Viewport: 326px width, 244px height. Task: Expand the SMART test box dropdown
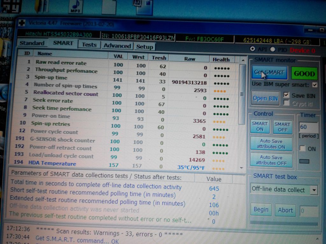tap(314, 190)
